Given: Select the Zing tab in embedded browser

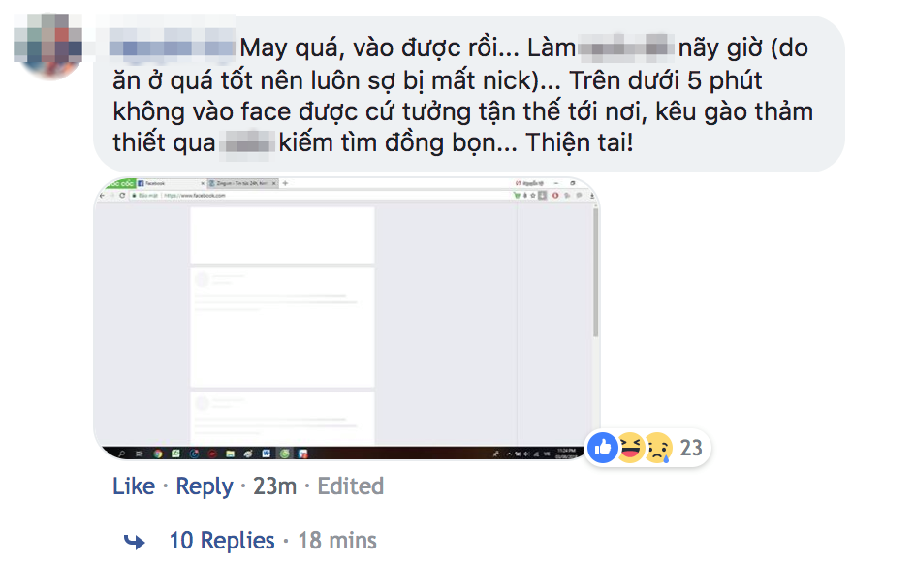Looking at the screenshot, I should pos(242,183).
